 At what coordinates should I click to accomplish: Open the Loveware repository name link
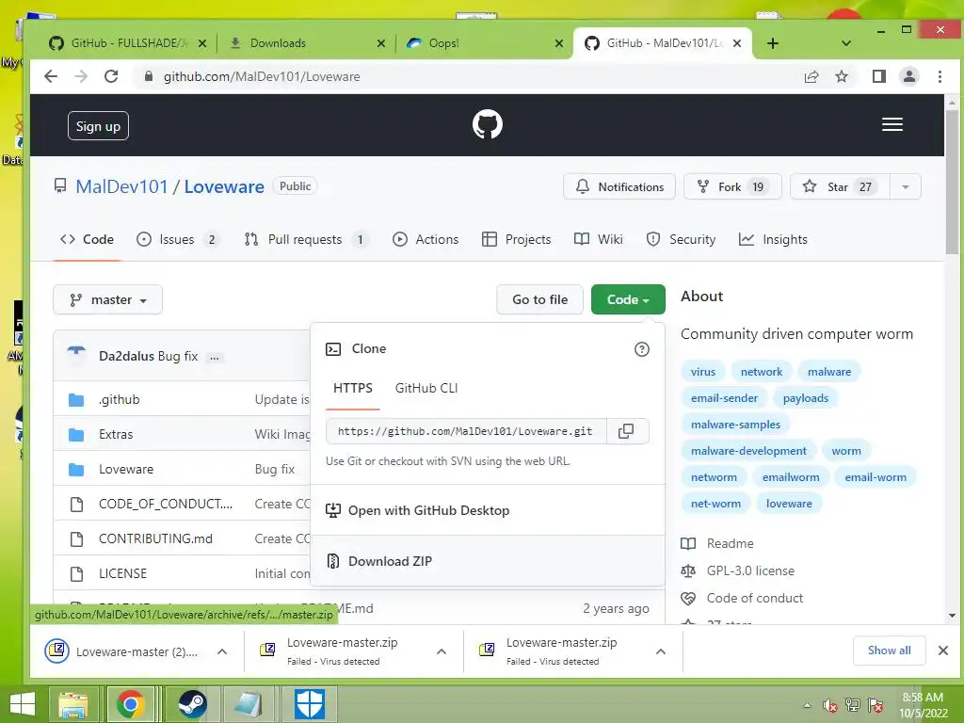click(x=224, y=186)
